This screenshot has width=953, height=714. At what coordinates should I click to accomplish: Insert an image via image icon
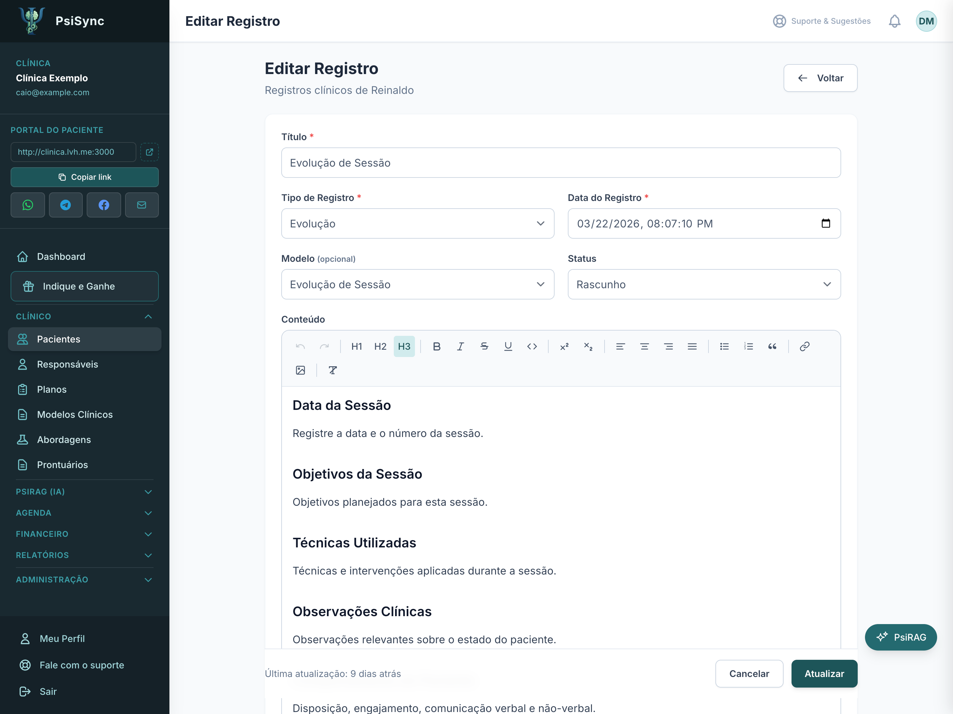coord(300,370)
